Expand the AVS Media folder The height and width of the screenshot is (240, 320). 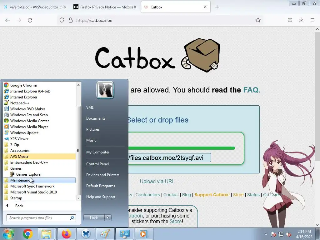(x=19, y=157)
